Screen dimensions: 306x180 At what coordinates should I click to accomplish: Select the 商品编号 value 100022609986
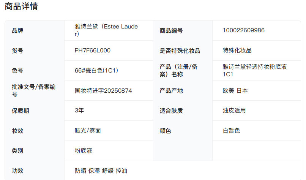point(244,30)
